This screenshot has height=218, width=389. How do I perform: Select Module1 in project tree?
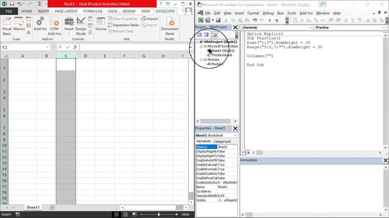(217, 64)
